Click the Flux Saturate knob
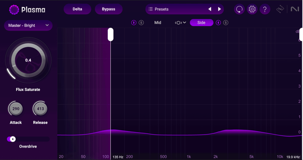The image size is (303, 160). tap(28, 60)
